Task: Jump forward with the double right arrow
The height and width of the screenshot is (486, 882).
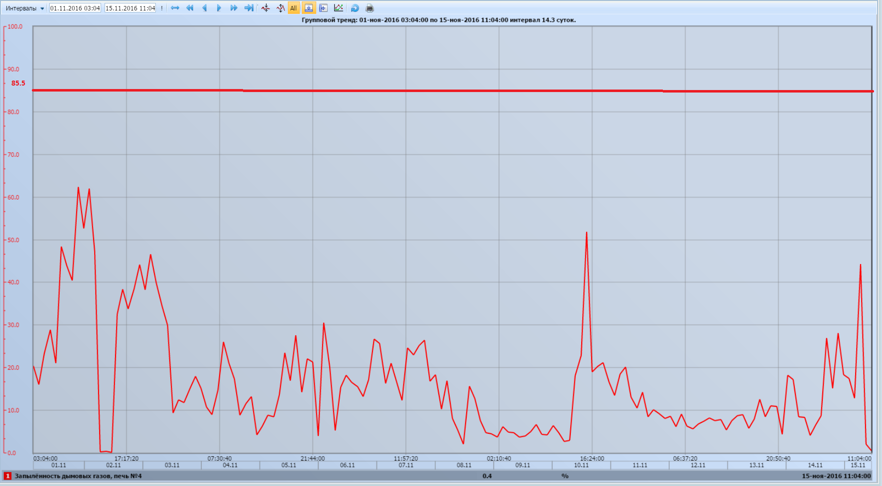Action: (x=234, y=8)
